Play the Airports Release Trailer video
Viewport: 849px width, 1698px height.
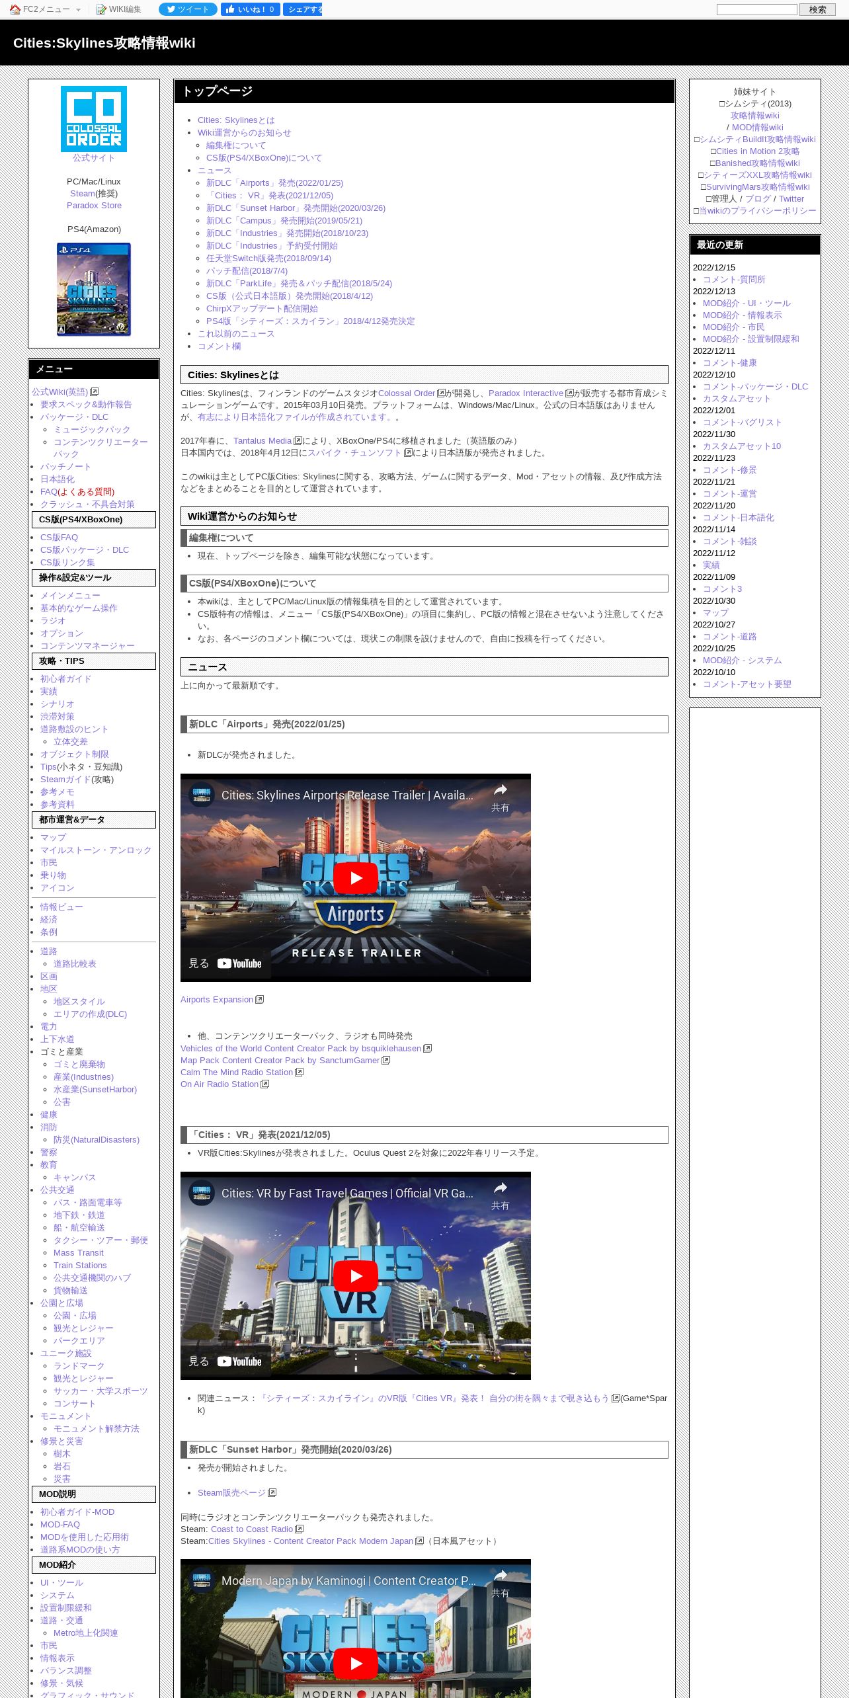(356, 877)
